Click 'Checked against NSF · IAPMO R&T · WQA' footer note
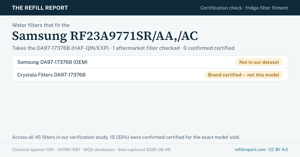This screenshot has width=300, height=157. (91, 150)
